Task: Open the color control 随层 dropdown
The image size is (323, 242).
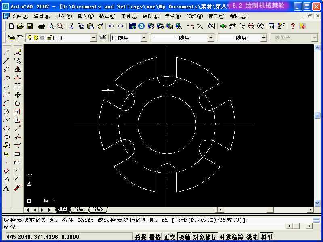Action: (x=144, y=38)
